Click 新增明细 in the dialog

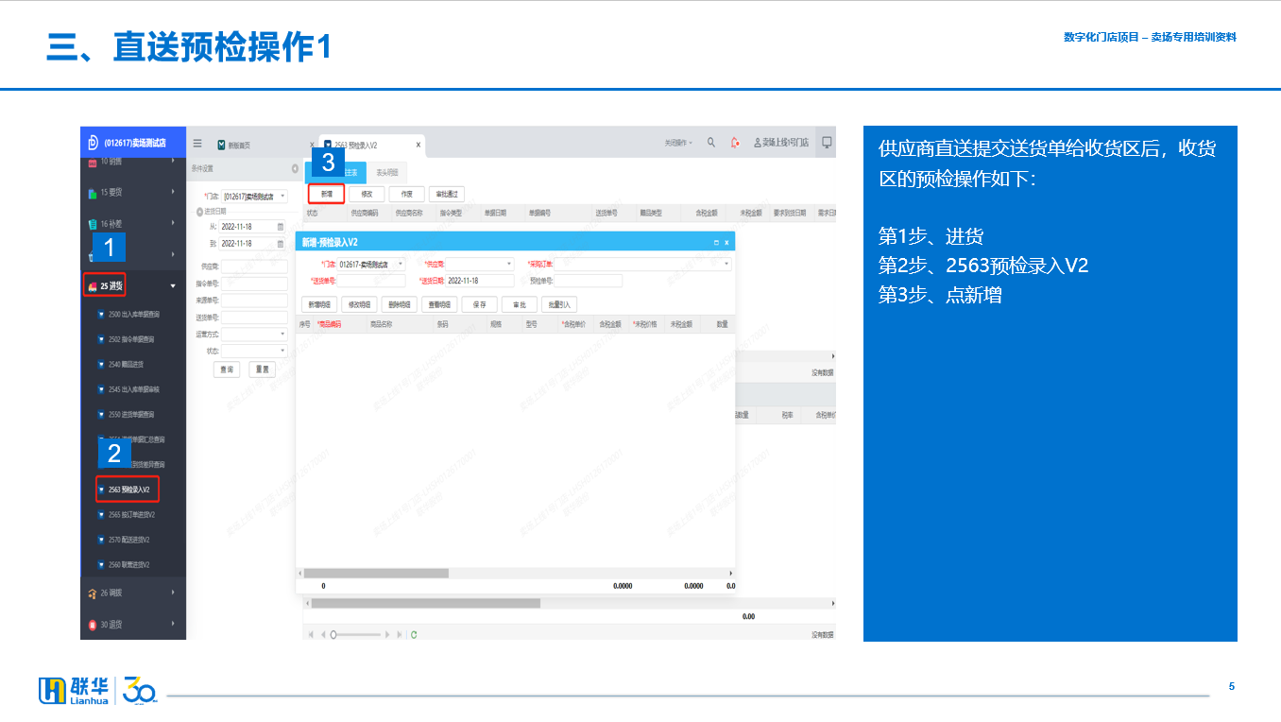click(319, 304)
